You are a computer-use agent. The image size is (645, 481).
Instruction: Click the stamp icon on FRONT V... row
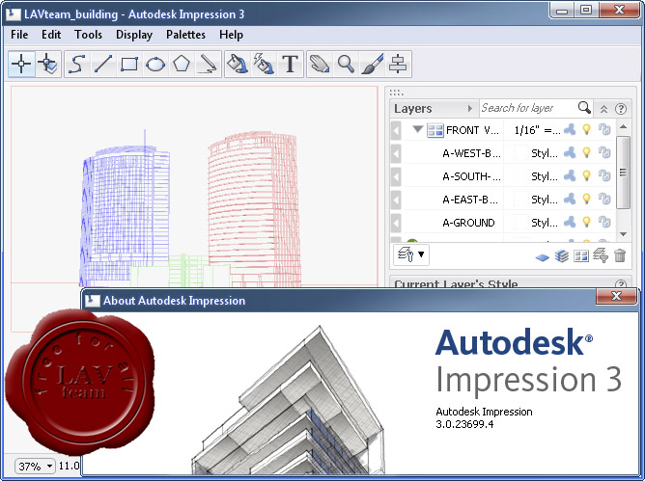pyautogui.click(x=570, y=130)
